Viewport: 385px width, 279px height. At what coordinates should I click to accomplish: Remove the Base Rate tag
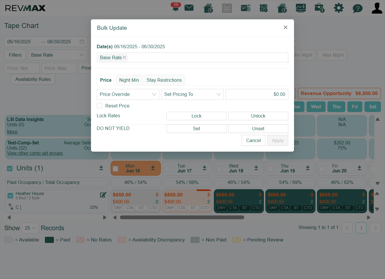coord(125,57)
